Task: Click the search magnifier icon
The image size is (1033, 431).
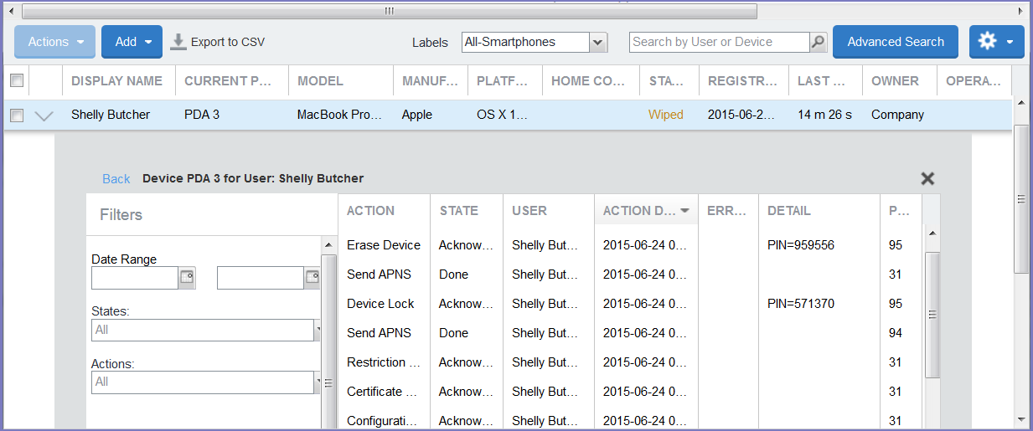Action: point(818,42)
